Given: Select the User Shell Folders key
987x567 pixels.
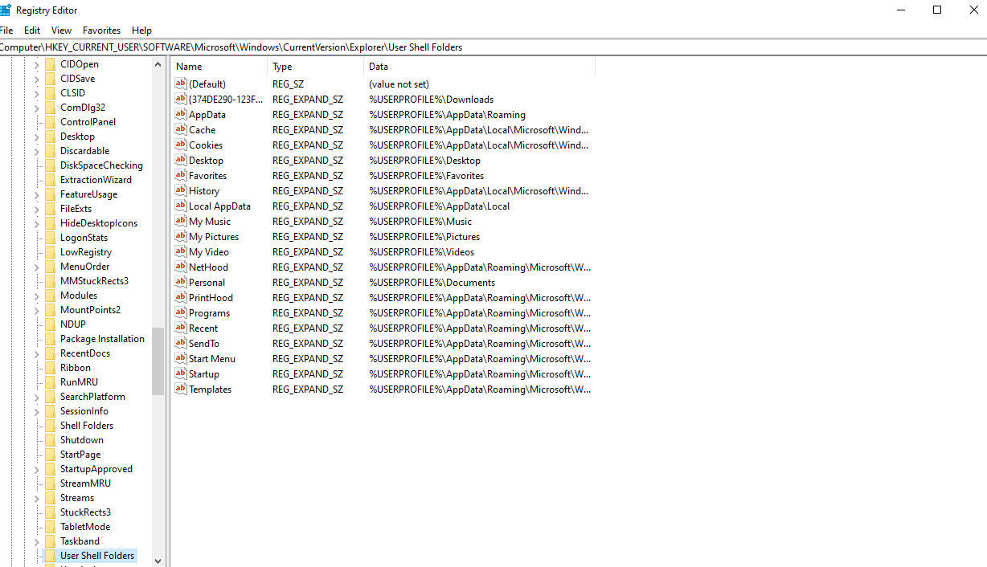Looking at the screenshot, I should pyautogui.click(x=97, y=556).
